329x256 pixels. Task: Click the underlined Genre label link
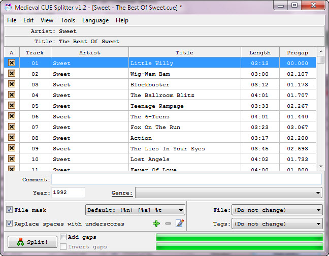(x=122, y=193)
